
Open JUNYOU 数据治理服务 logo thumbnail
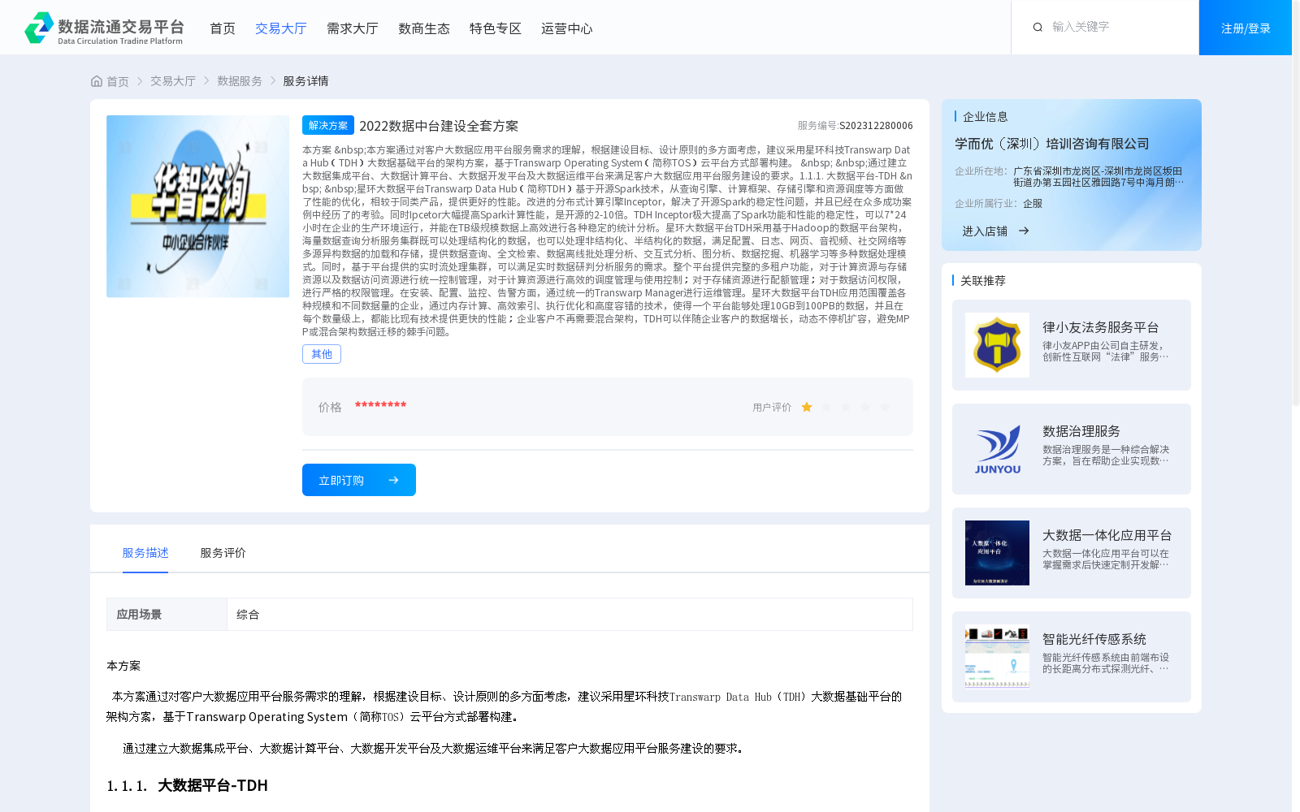[x=997, y=449]
